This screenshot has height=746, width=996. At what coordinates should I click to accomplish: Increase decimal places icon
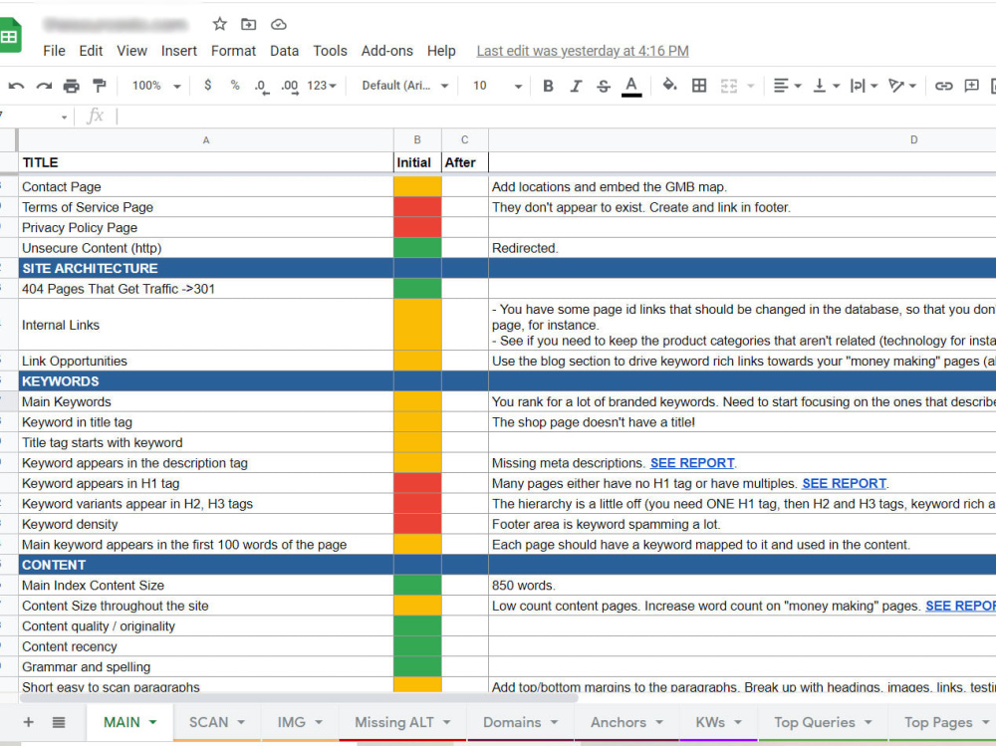pyautogui.click(x=290, y=86)
